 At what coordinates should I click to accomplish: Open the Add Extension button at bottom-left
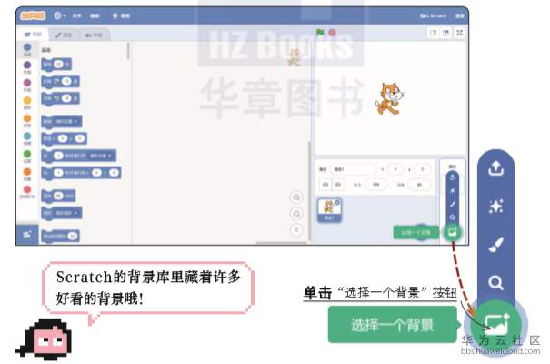27,234
